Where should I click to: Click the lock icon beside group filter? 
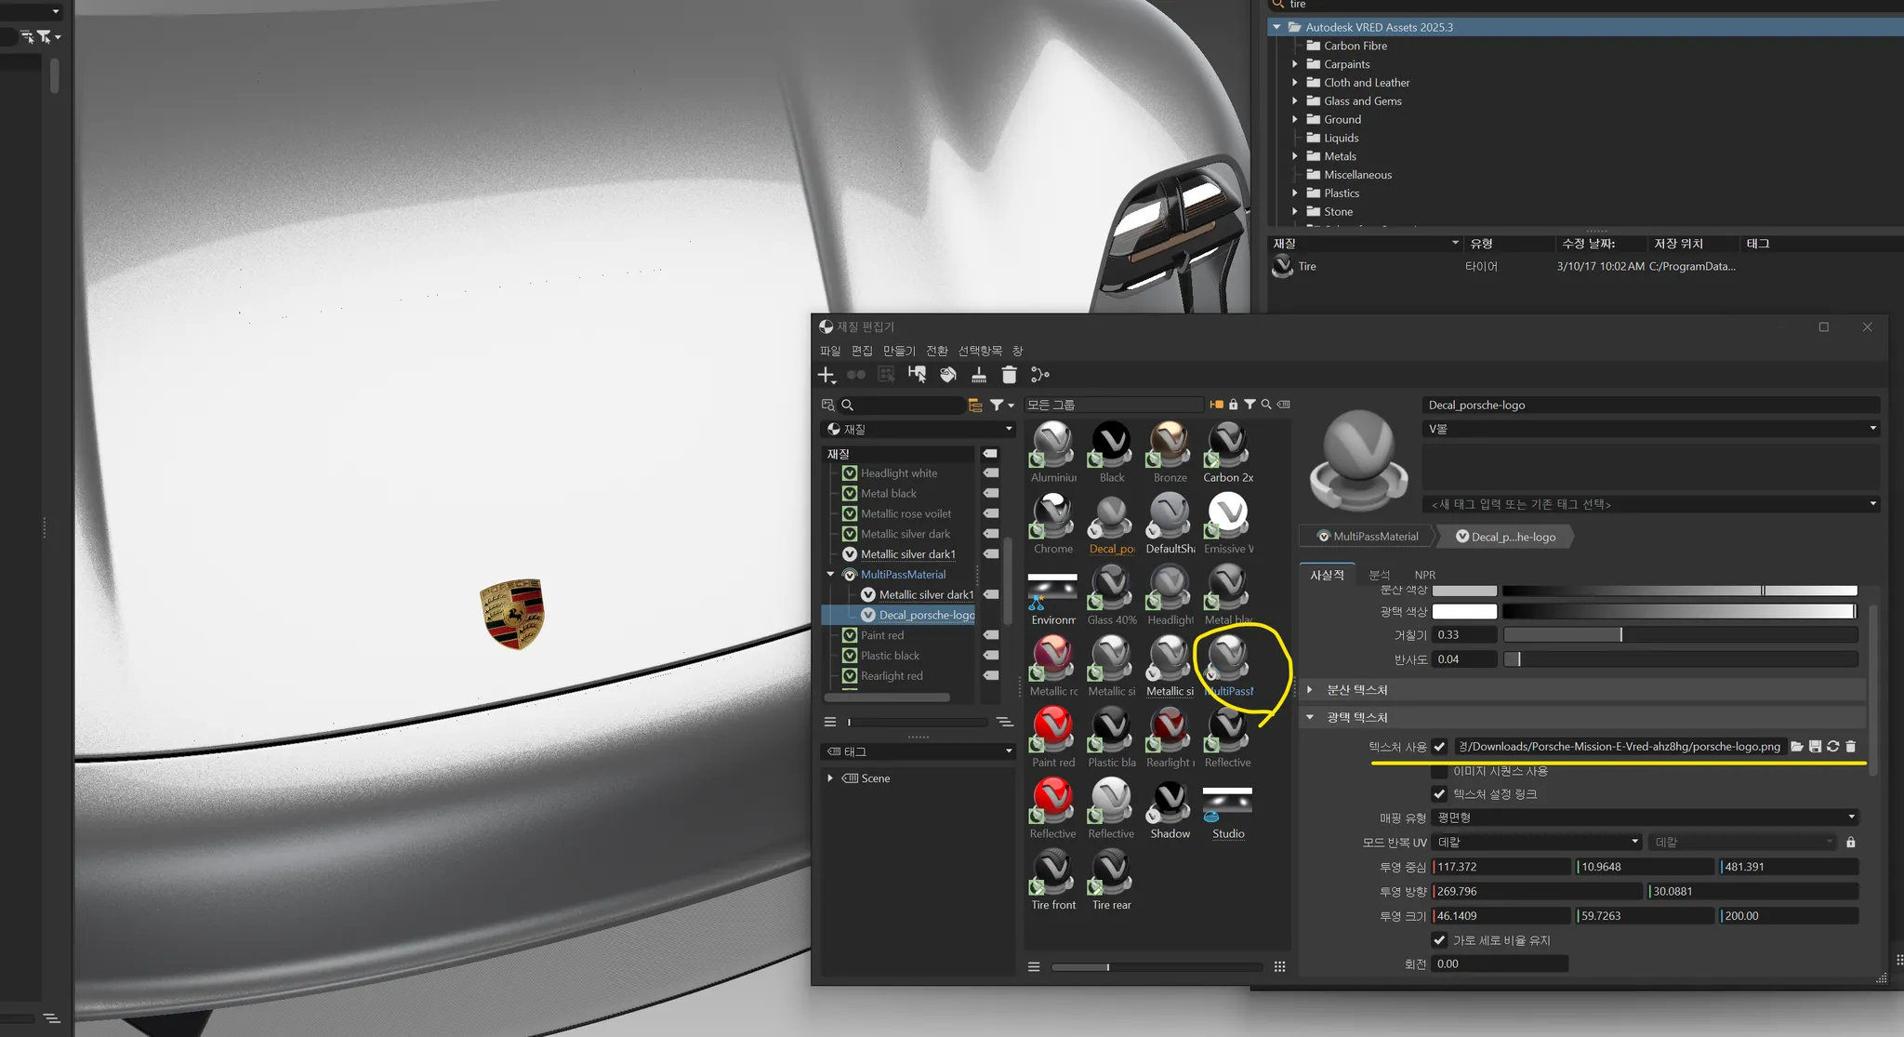(x=1233, y=405)
